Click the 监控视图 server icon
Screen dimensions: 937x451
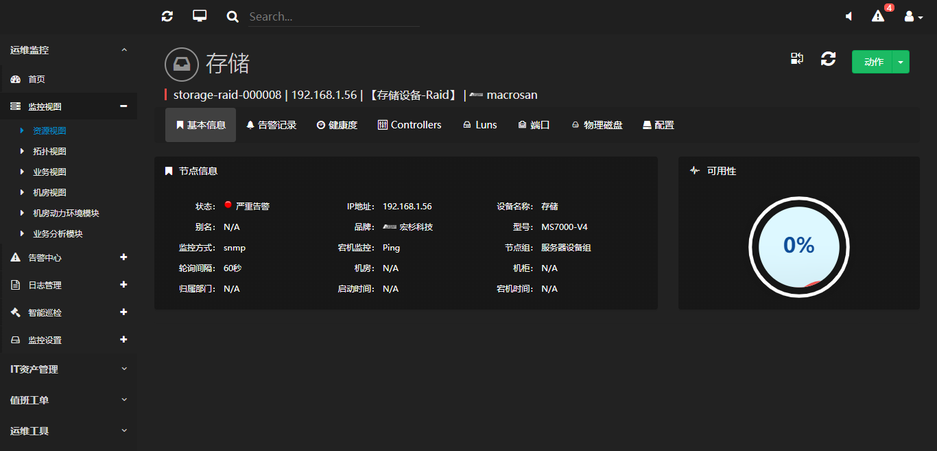pyautogui.click(x=16, y=106)
